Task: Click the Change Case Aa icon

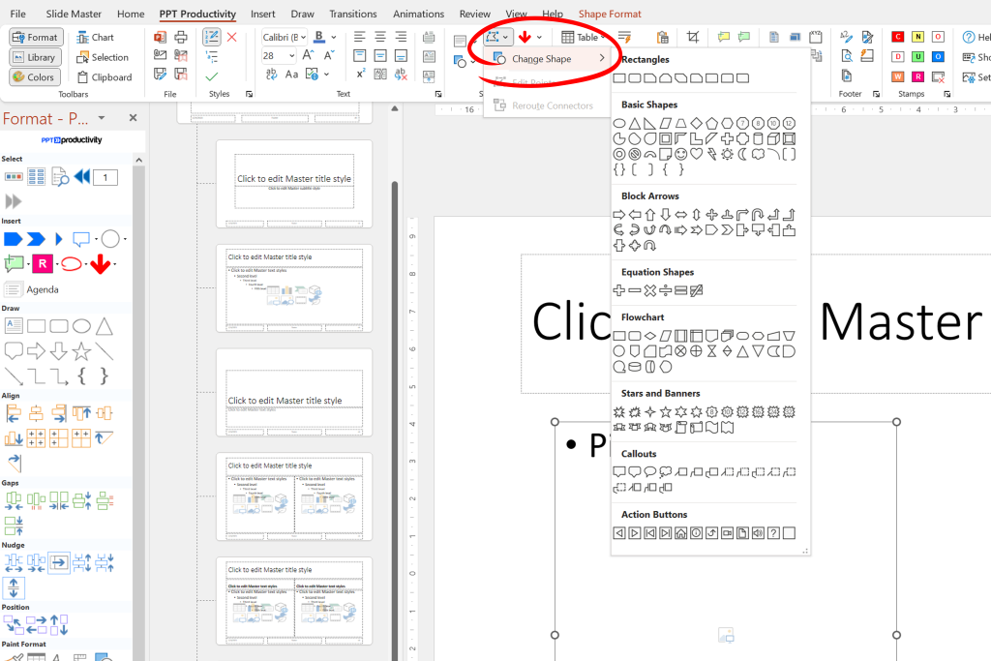Action: coord(291,75)
